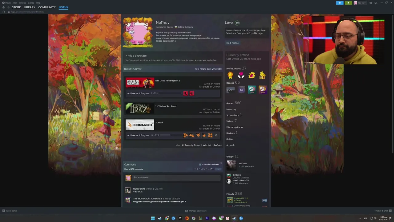Open the Friends & Chat panel

click(383, 211)
